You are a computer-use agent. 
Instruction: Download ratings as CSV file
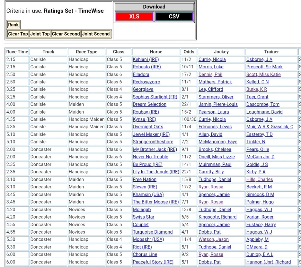174,16
